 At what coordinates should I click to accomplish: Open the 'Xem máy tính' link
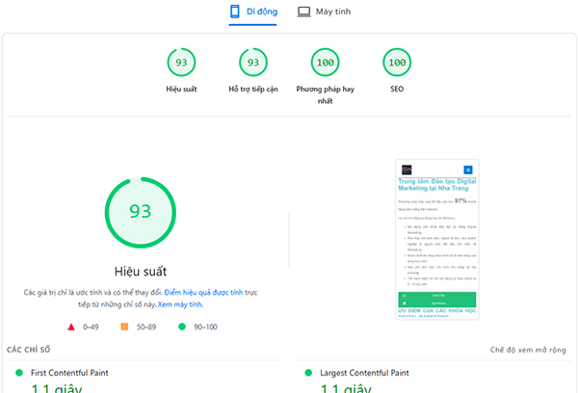click(x=180, y=303)
